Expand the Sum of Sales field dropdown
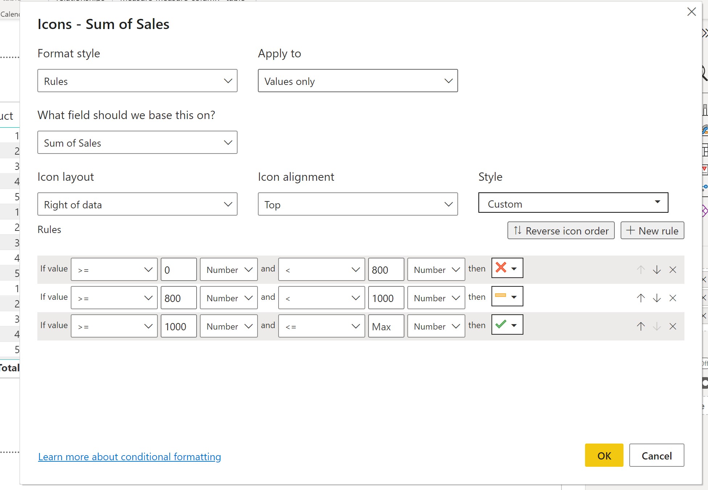This screenshot has height=490, width=708. point(137,142)
